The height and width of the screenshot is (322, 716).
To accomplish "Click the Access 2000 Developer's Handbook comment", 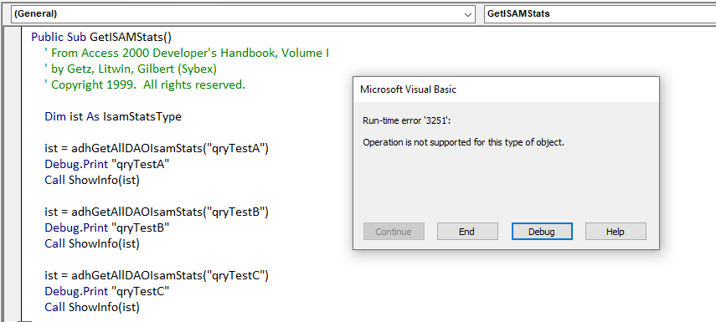I will pos(187,53).
